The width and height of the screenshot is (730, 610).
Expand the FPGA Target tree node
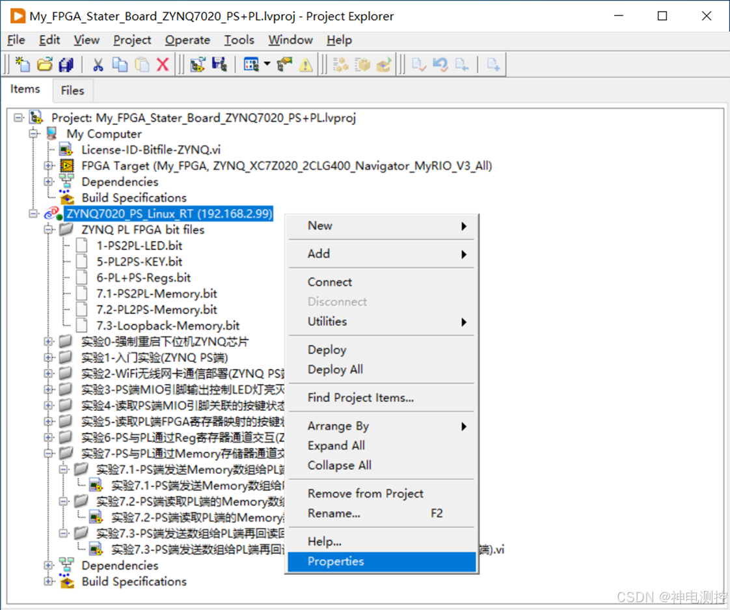(48, 165)
